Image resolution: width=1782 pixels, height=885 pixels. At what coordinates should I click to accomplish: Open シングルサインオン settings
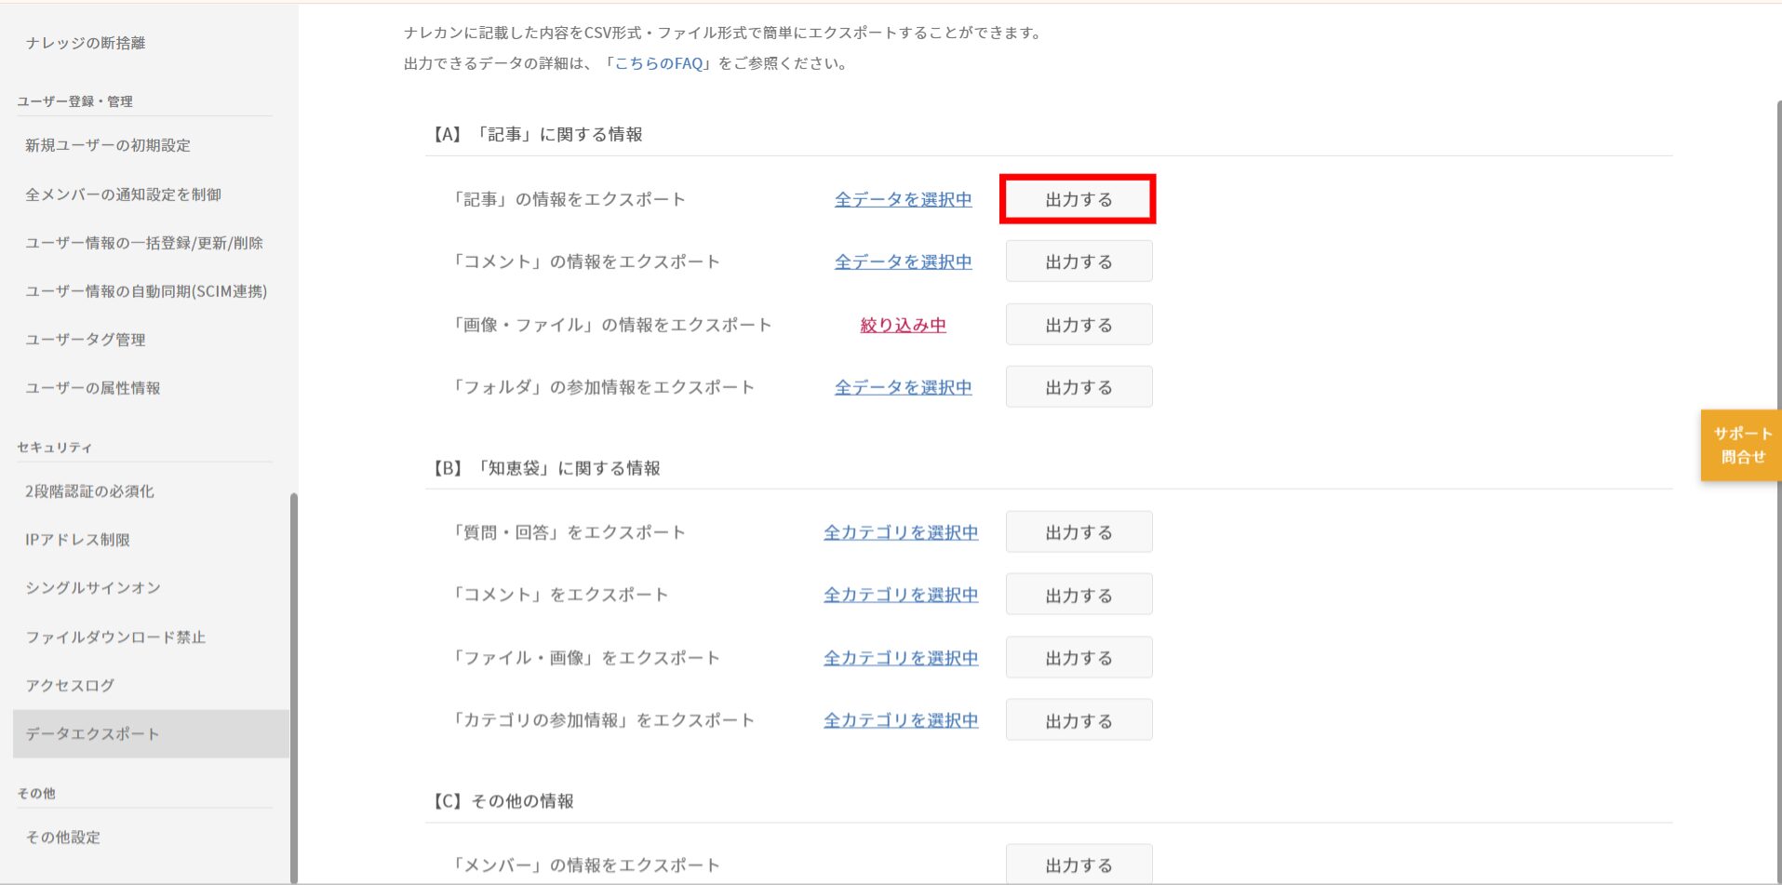coord(93,588)
